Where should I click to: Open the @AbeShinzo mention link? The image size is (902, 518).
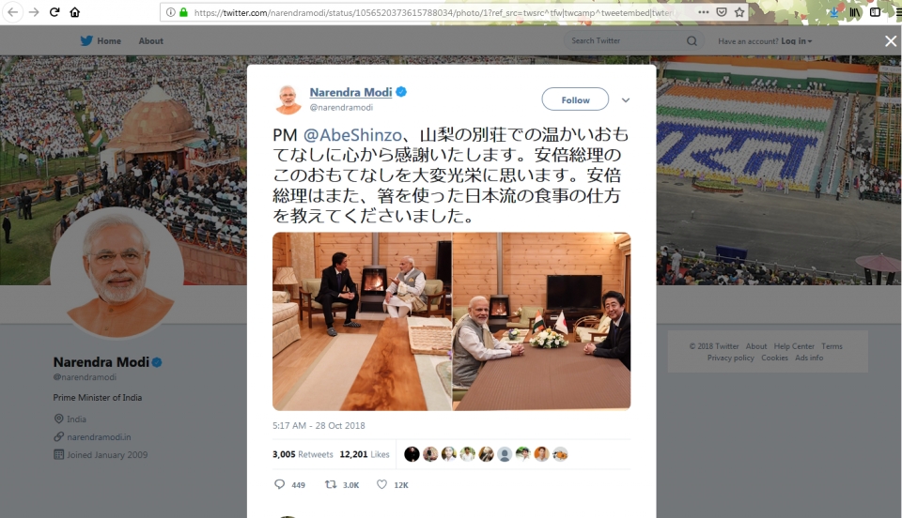[x=352, y=135]
